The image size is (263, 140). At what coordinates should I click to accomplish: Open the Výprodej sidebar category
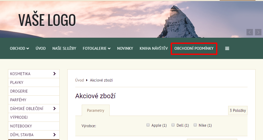(x=19, y=117)
